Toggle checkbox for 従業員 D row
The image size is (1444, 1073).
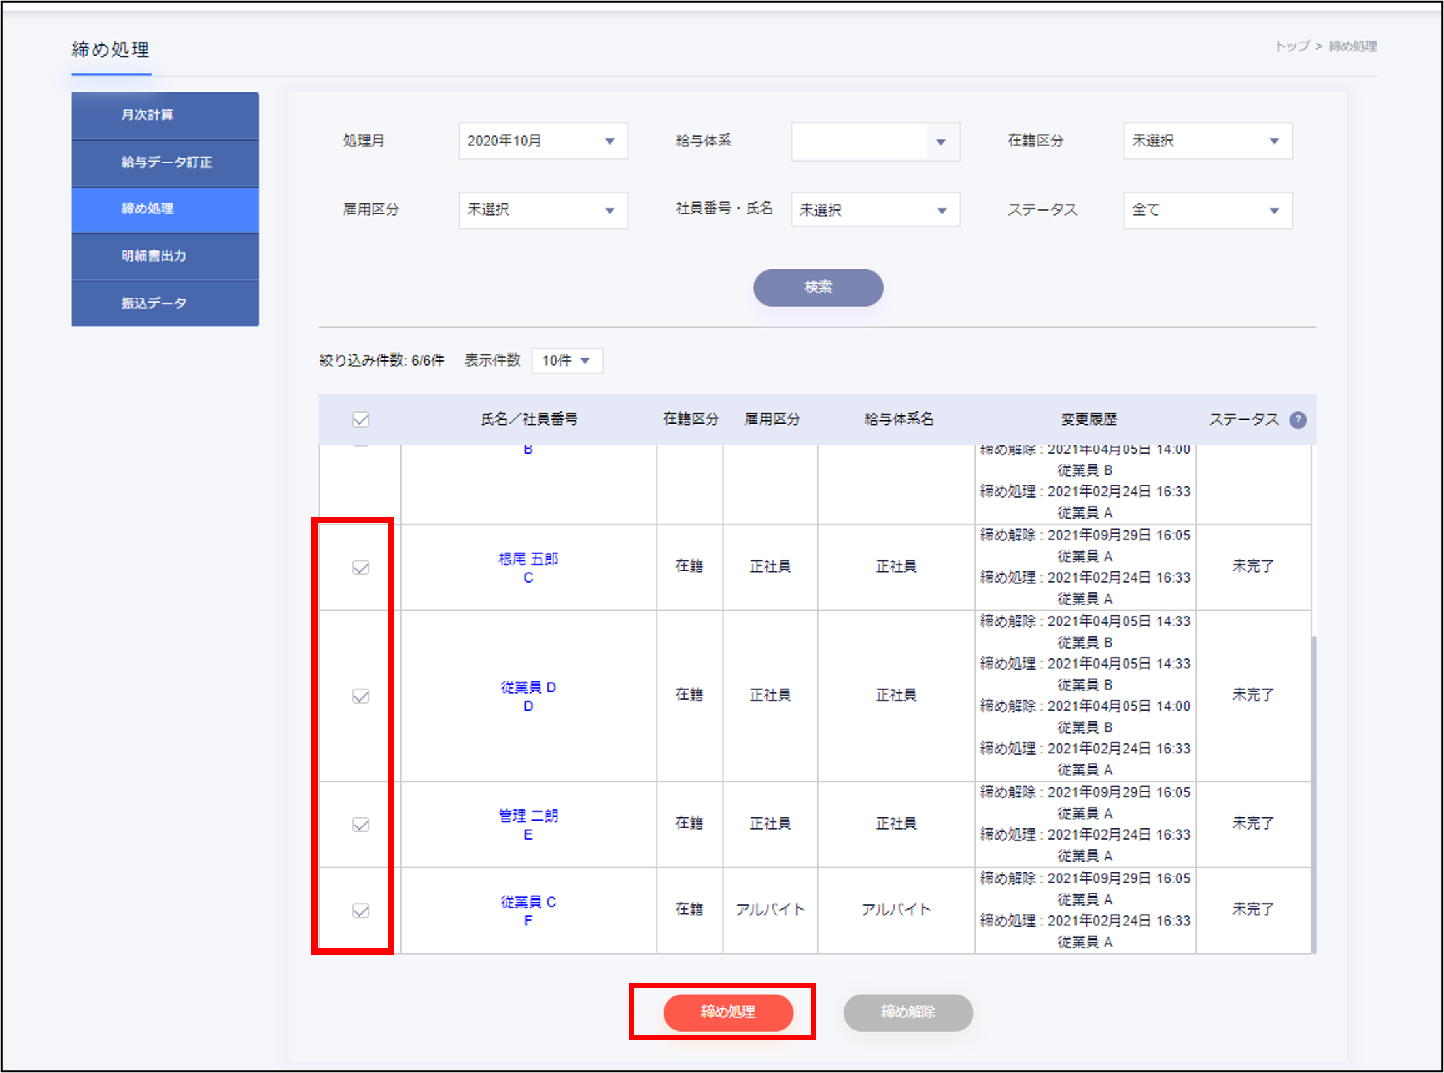[360, 696]
